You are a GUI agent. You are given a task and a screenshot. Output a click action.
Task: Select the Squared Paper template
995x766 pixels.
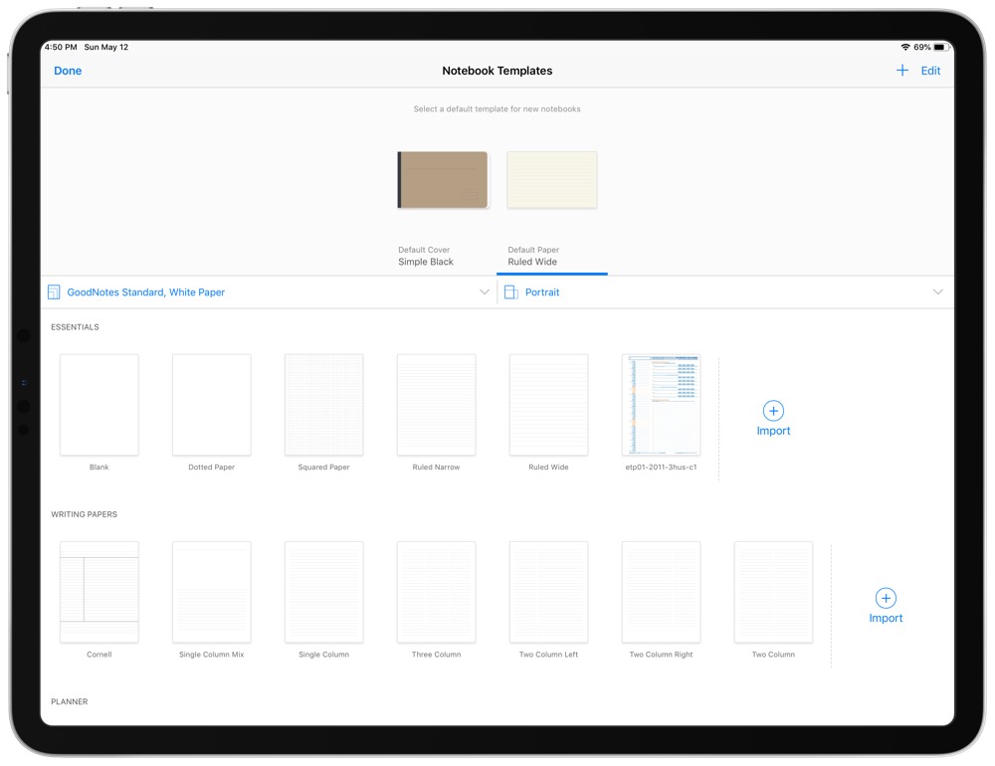point(323,404)
